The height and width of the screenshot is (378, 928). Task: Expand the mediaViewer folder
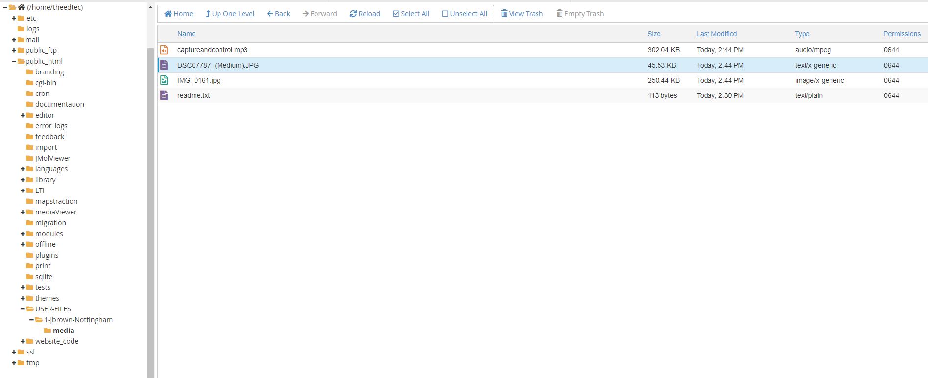tap(23, 212)
